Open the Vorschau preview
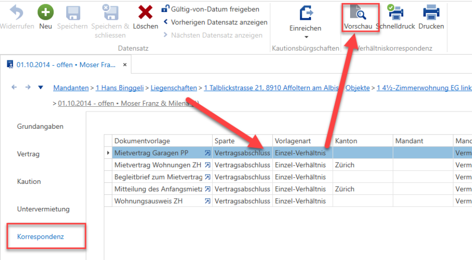The height and width of the screenshot is (260, 472). click(358, 17)
